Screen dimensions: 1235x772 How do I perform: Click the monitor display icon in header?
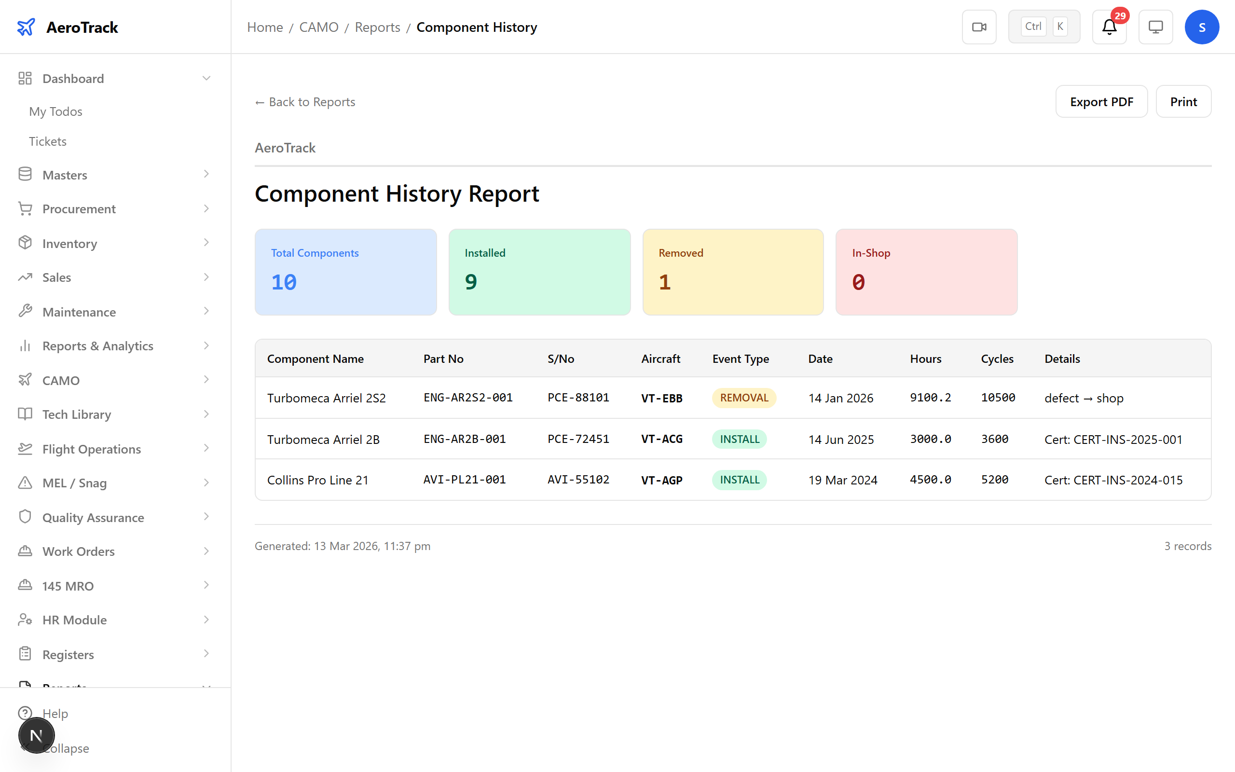1155,27
